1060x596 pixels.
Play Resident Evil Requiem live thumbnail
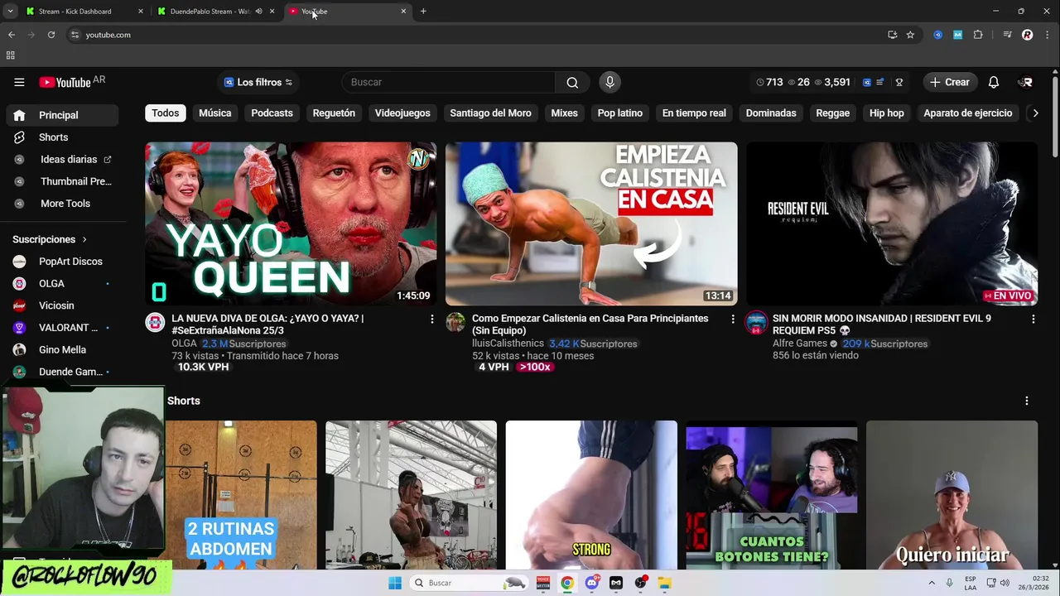point(892,223)
